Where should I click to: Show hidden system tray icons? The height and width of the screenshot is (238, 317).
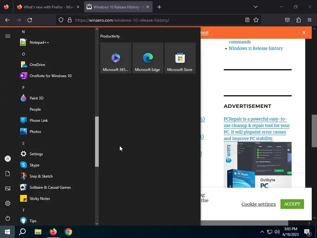click(262, 232)
